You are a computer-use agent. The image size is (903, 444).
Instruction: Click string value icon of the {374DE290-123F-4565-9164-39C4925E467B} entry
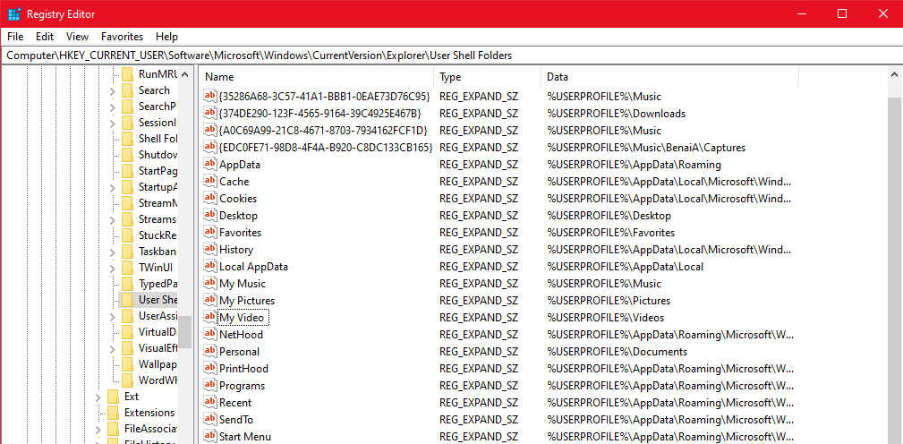coord(210,113)
